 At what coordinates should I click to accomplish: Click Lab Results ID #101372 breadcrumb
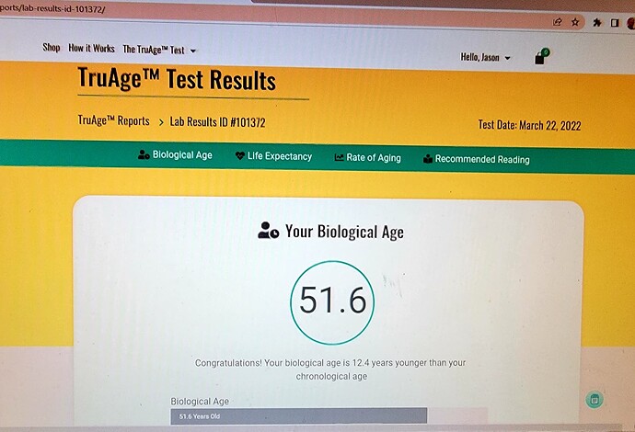click(x=217, y=121)
